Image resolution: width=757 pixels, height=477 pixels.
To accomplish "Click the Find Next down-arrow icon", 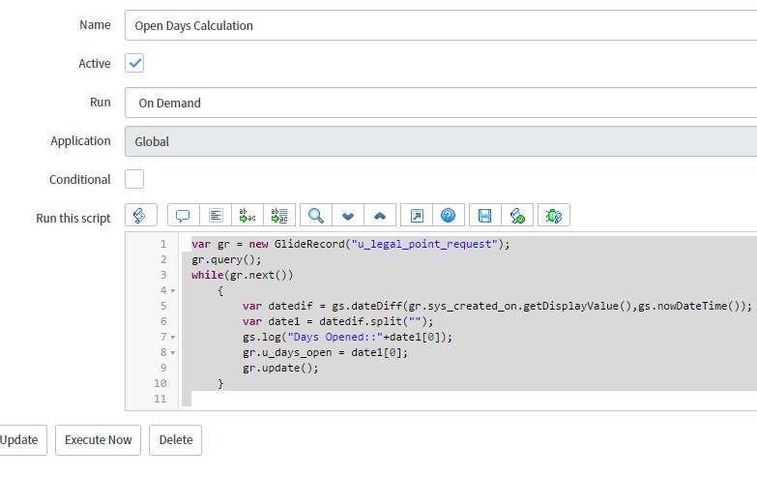I will tap(348, 215).
